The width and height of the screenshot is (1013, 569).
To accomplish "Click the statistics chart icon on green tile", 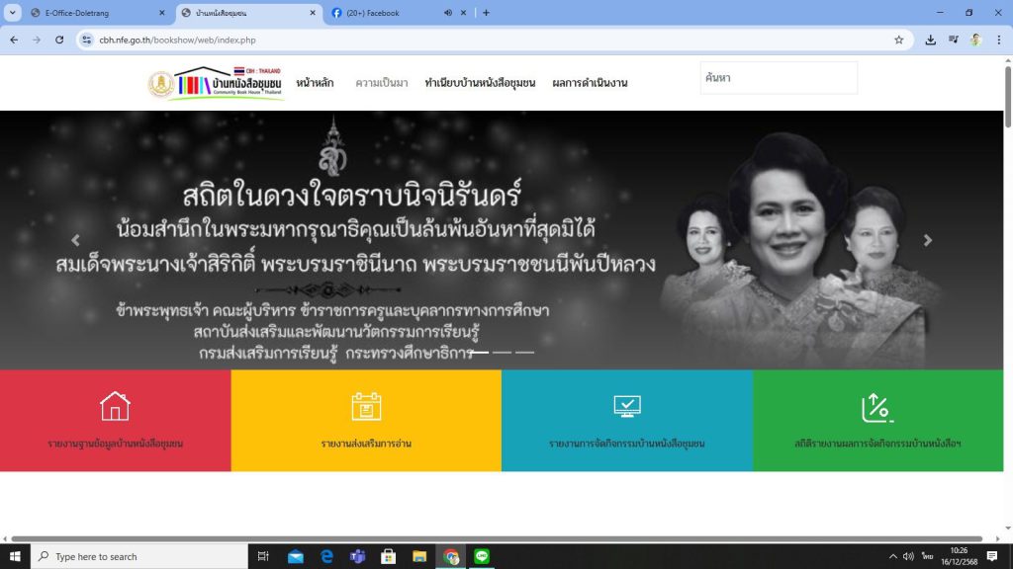I will (876, 407).
